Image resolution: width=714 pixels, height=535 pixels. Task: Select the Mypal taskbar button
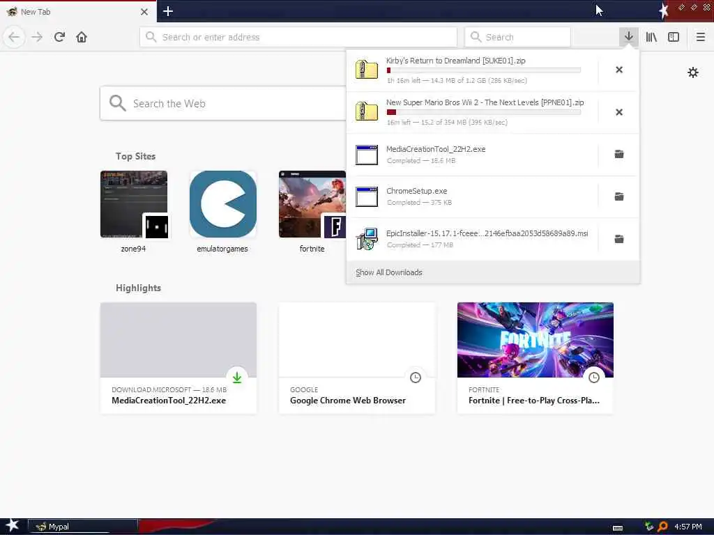coord(82,527)
